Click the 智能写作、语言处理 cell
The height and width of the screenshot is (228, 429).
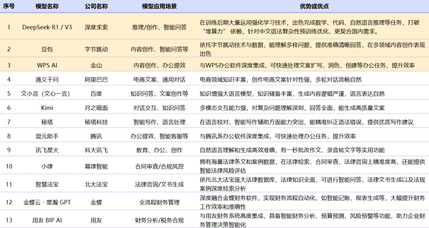(x=160, y=122)
